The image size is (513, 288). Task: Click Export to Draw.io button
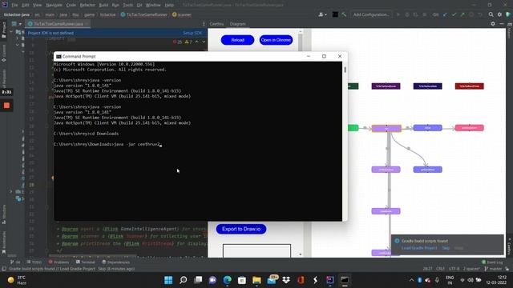click(x=241, y=229)
